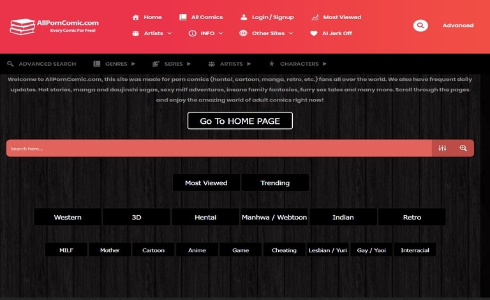Click the AllPornComic.com logo
This screenshot has height=300, width=490.
click(54, 26)
